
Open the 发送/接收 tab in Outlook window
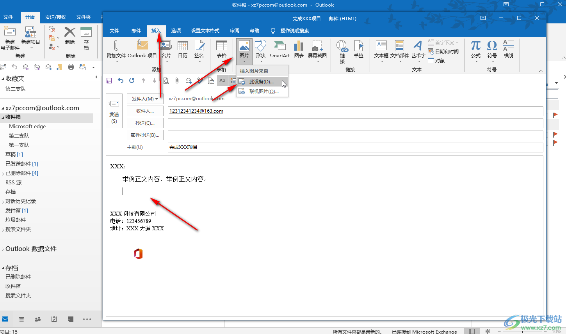[55, 17]
